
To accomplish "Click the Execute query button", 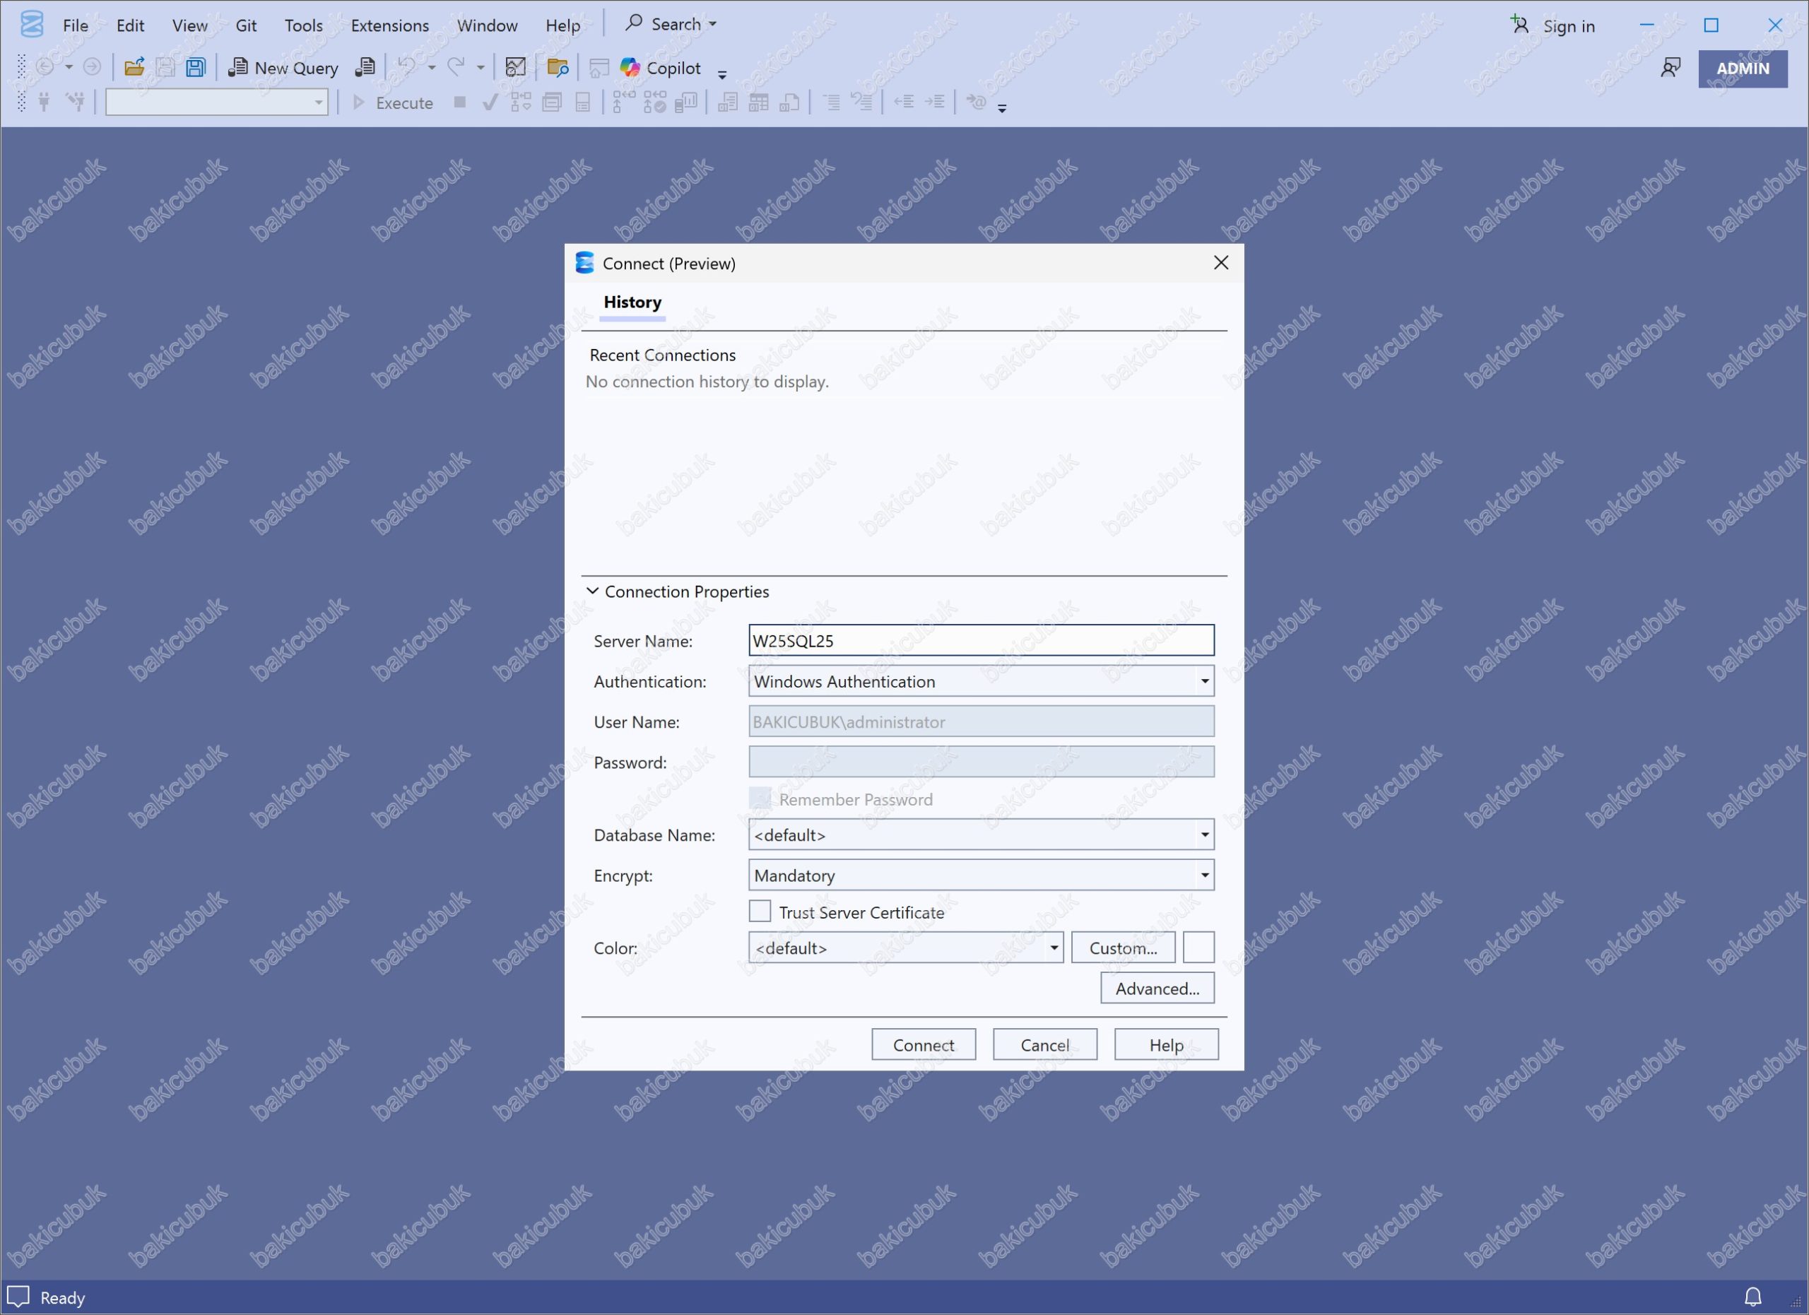I will 393,103.
